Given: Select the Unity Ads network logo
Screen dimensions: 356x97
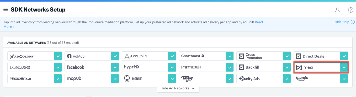Looking at the screenshot, I should click(249, 78).
